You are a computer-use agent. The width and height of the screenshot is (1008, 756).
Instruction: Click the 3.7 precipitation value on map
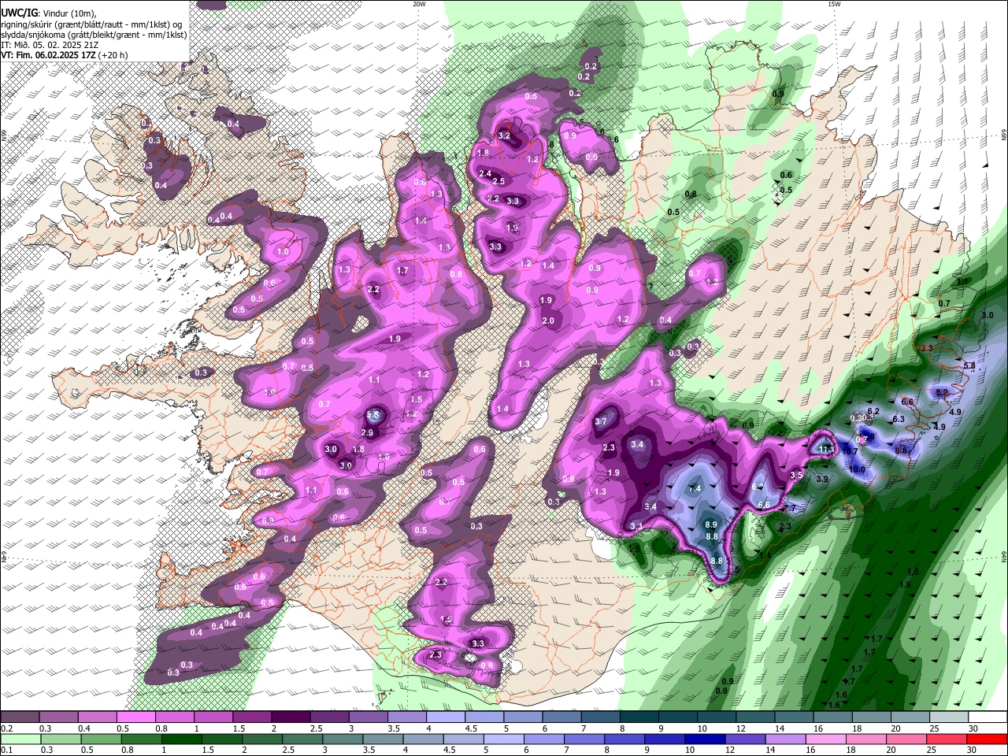(601, 422)
